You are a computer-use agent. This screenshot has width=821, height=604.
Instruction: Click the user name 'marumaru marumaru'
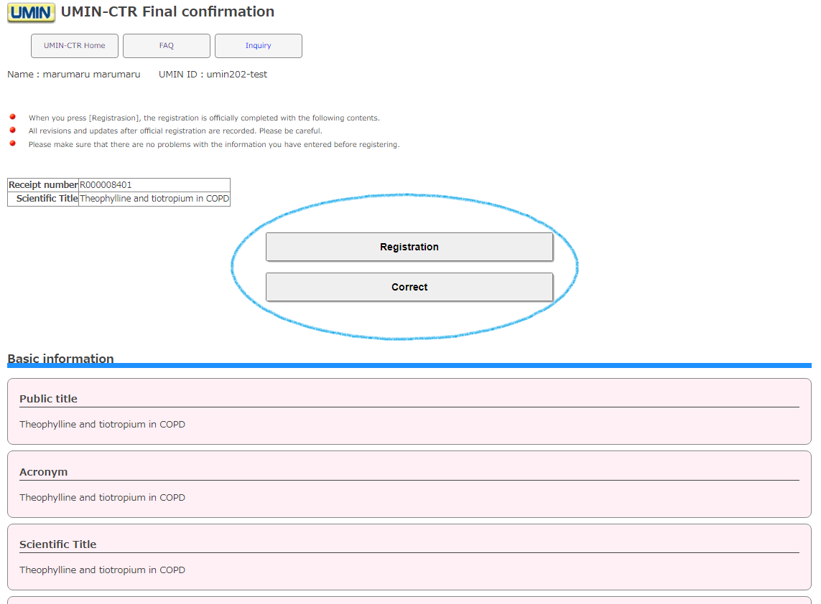pyautogui.click(x=91, y=75)
